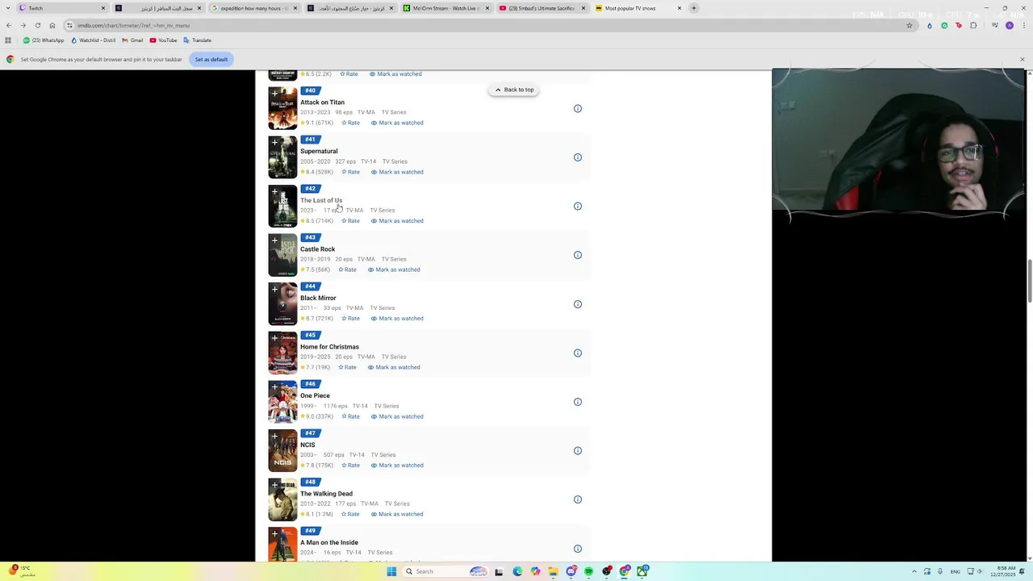Open the Castle Rock title link

coord(317,249)
